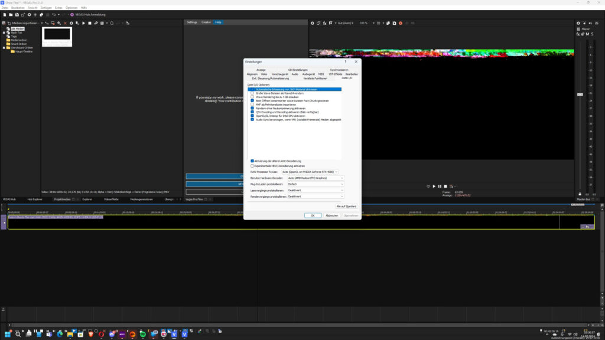Click the Master bus solo S icon
This screenshot has height=340, width=605.
(x=593, y=34)
